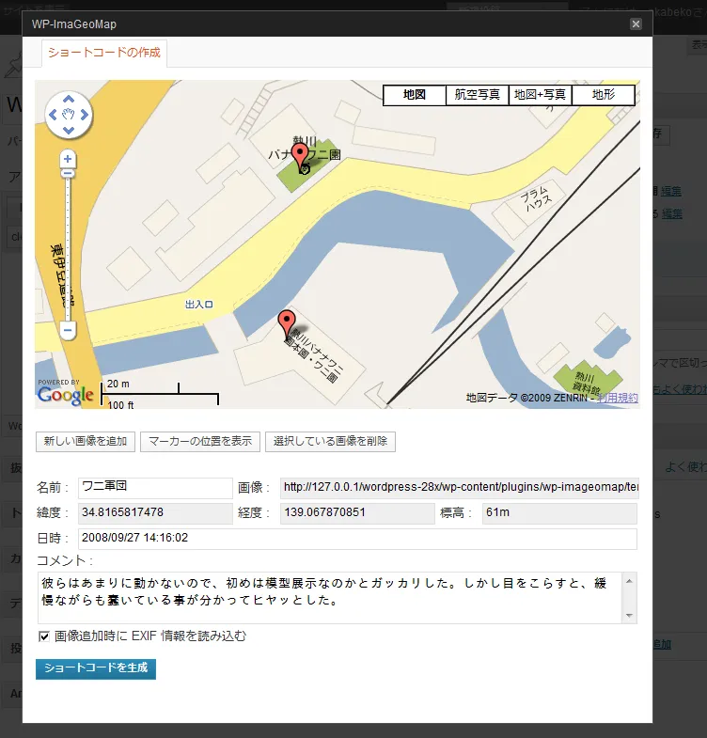Click the hand icon in pan control
The image size is (707, 738).
click(x=69, y=115)
